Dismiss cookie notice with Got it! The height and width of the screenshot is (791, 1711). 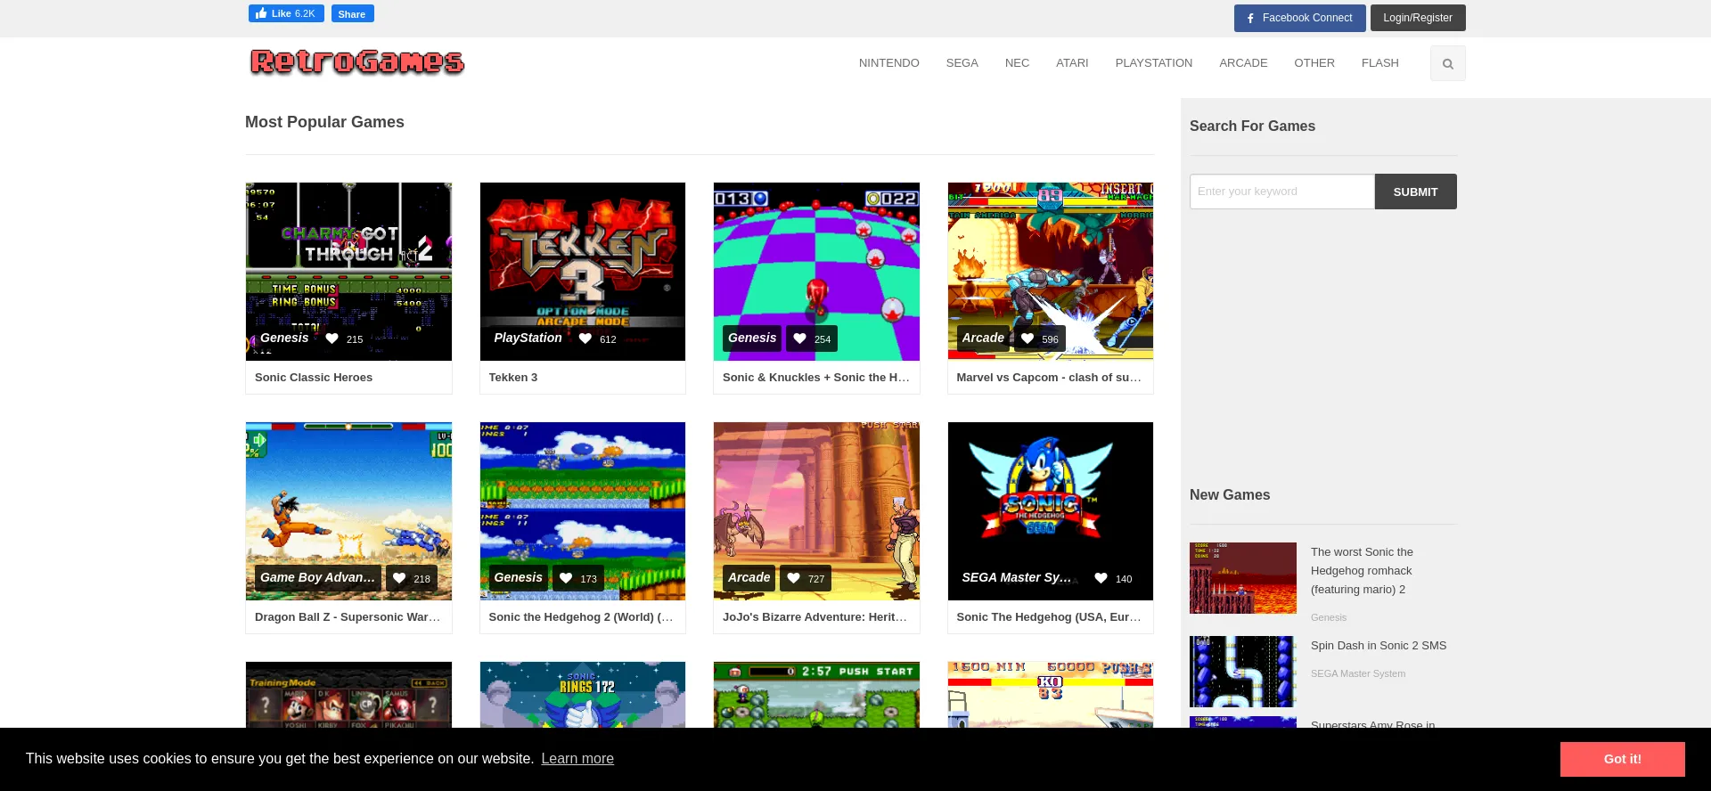[1622, 759]
